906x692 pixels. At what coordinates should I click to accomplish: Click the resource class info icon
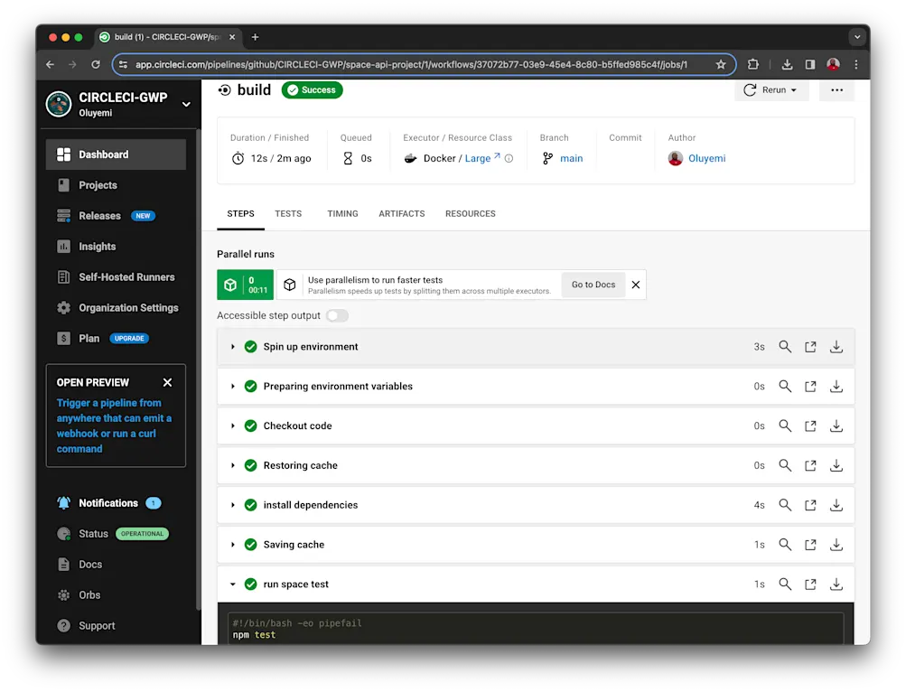[509, 158]
